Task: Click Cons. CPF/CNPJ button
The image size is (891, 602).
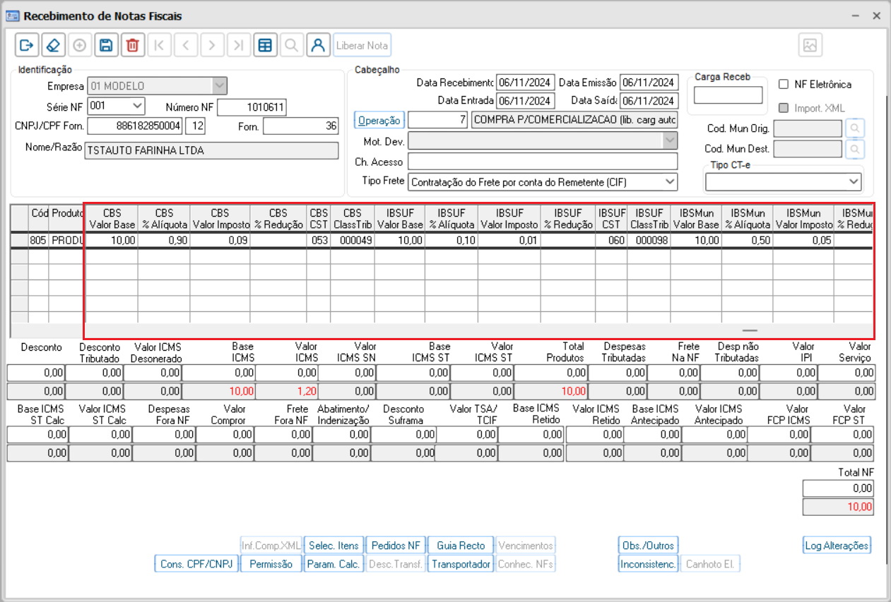Action: tap(196, 564)
